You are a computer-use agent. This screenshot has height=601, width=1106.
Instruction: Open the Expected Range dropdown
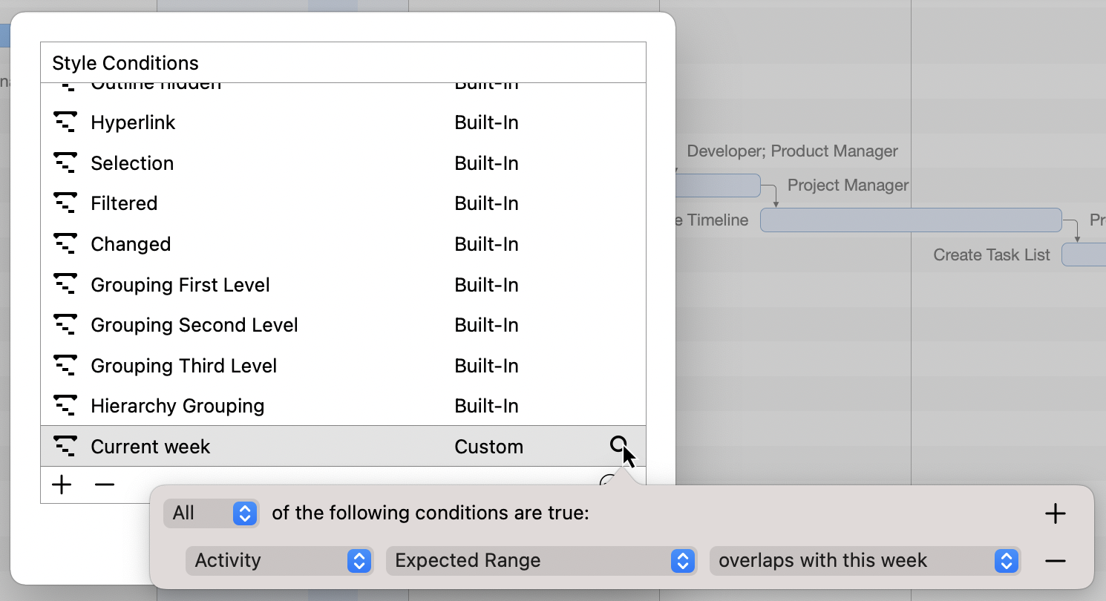[541, 561]
